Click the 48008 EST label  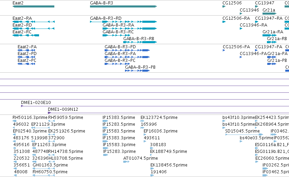pyautogui.click(x=21, y=172)
